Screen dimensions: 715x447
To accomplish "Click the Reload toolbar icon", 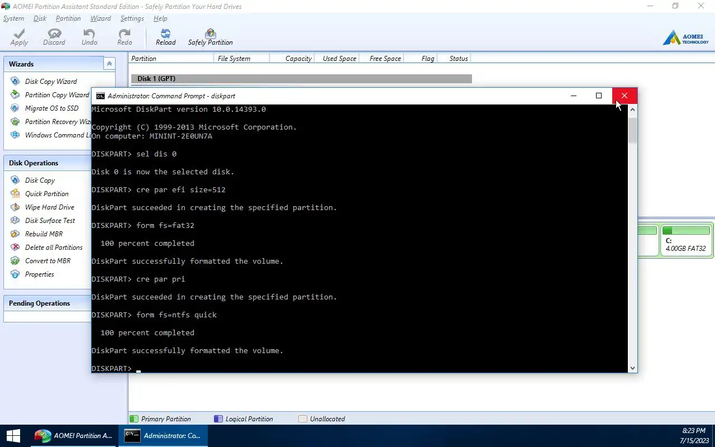I will (x=165, y=37).
